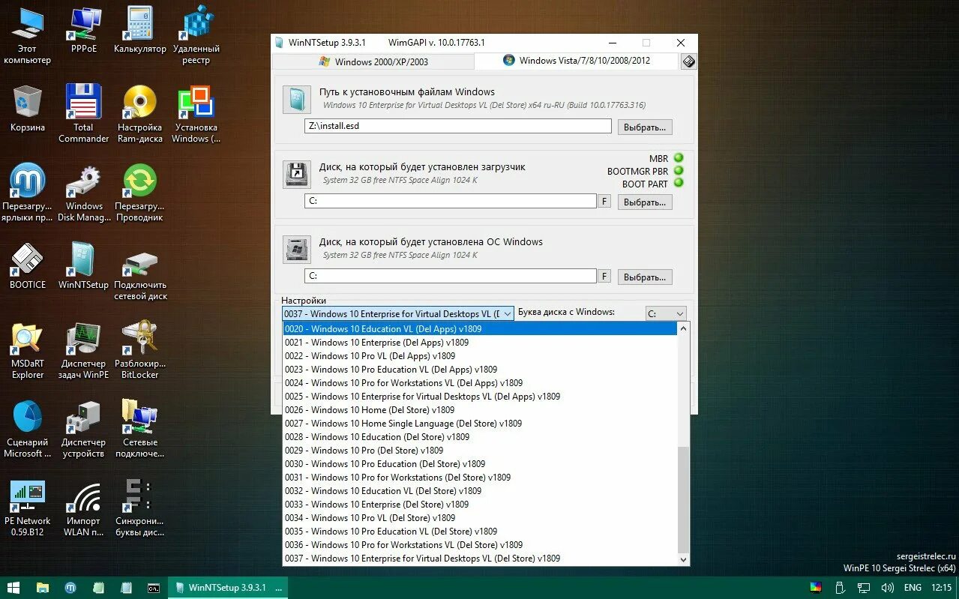
Task: Select Сетевые подключения desktop icon
Action: [x=140, y=429]
